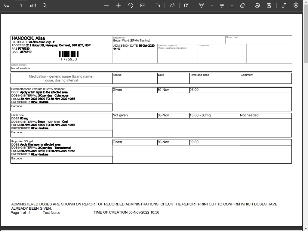Rotate the PDF page
This screenshot has height=231, width=308.
tap(131, 5)
